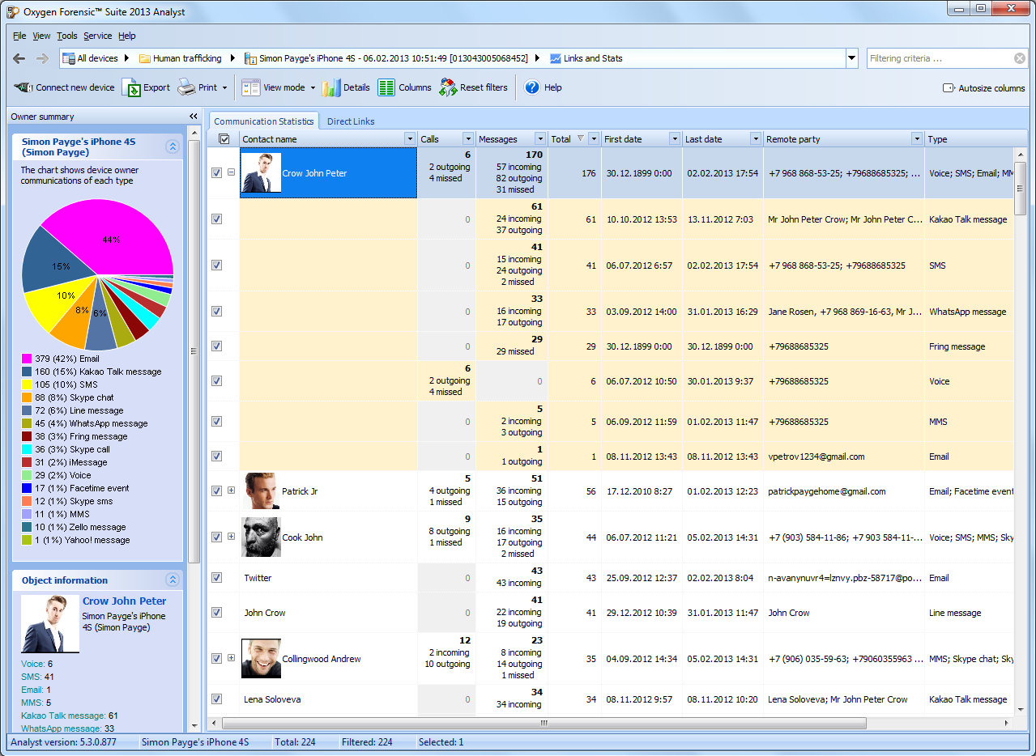Click the Oxygen Forensic title bar icon
This screenshot has width=1036, height=756.
click(13, 12)
